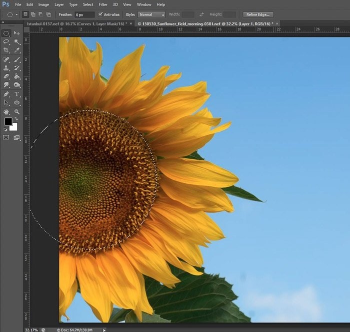350x332 pixels.
Task: Select the Move tool
Action: pyautogui.click(x=16, y=33)
